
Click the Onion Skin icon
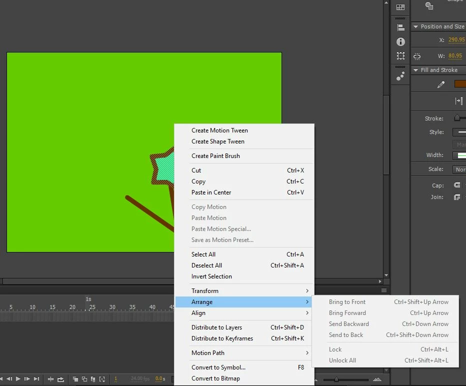click(x=75, y=379)
